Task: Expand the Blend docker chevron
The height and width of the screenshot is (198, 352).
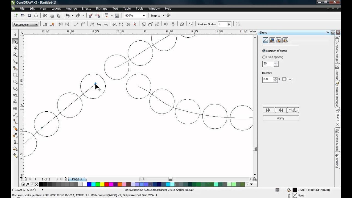Action: (x=328, y=32)
